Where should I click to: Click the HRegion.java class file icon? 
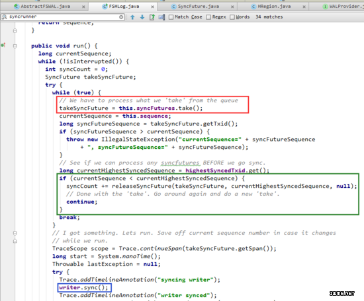253,7
